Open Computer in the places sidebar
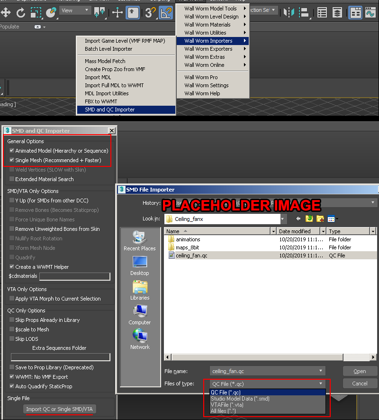Image resolution: width=379 pixels, height=420 pixels. click(x=139, y=315)
